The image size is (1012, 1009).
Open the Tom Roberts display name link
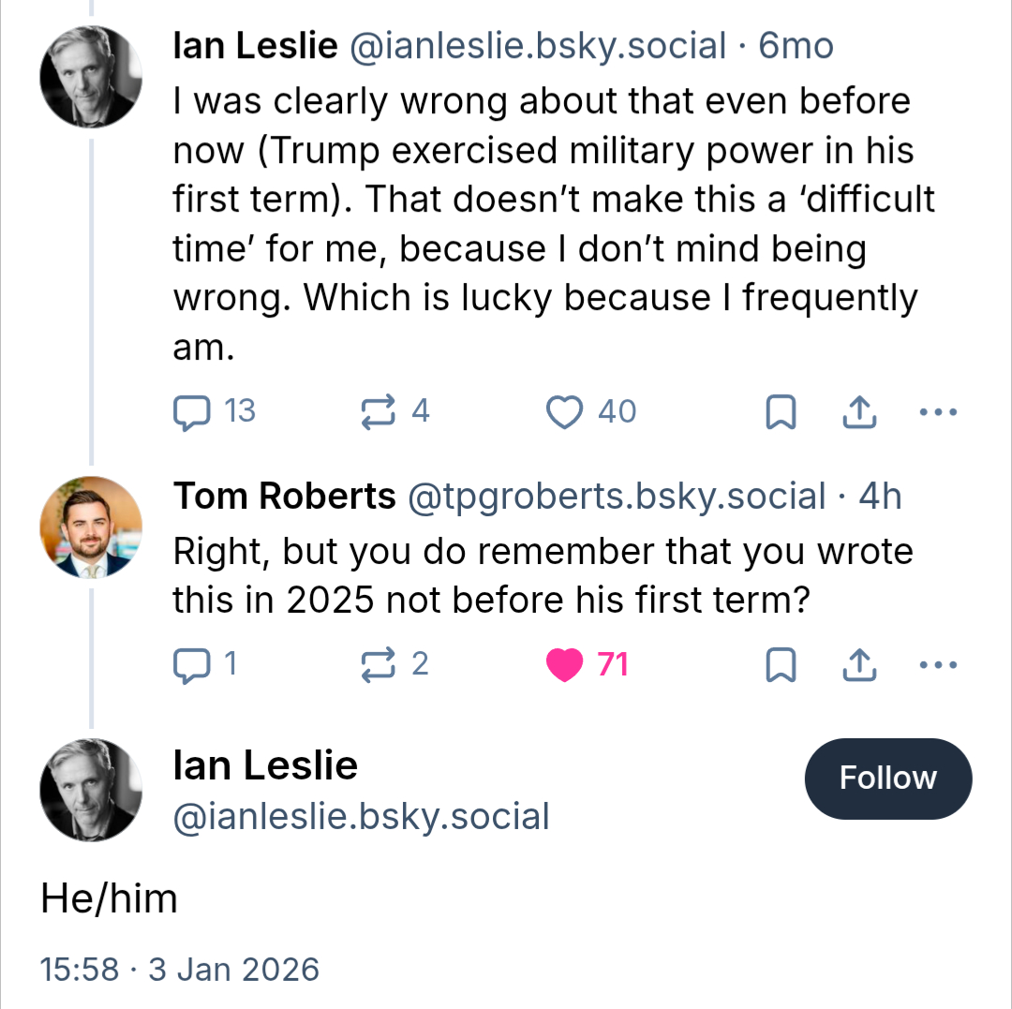[284, 497]
